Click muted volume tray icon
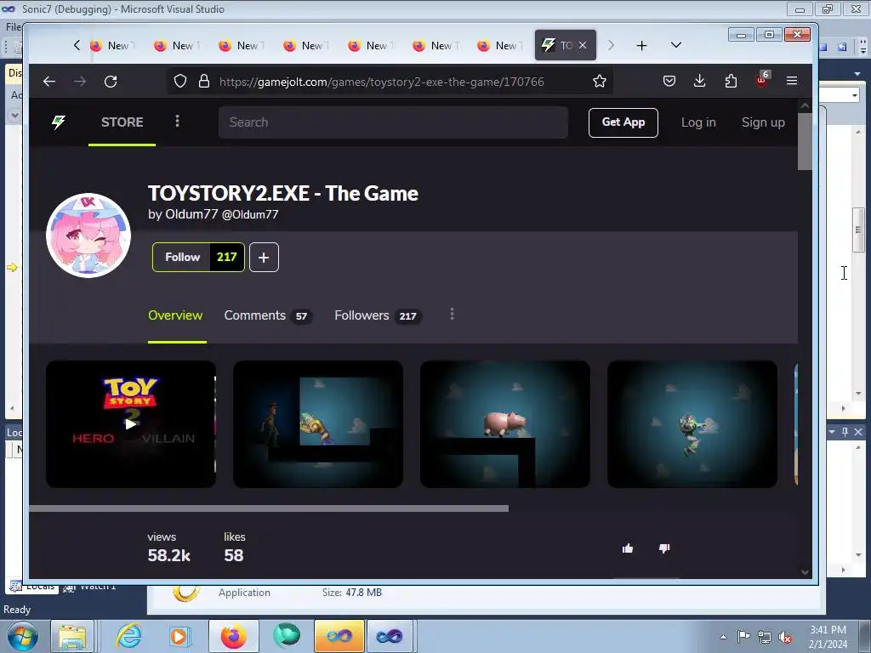This screenshot has height=653, width=871. [x=785, y=637]
